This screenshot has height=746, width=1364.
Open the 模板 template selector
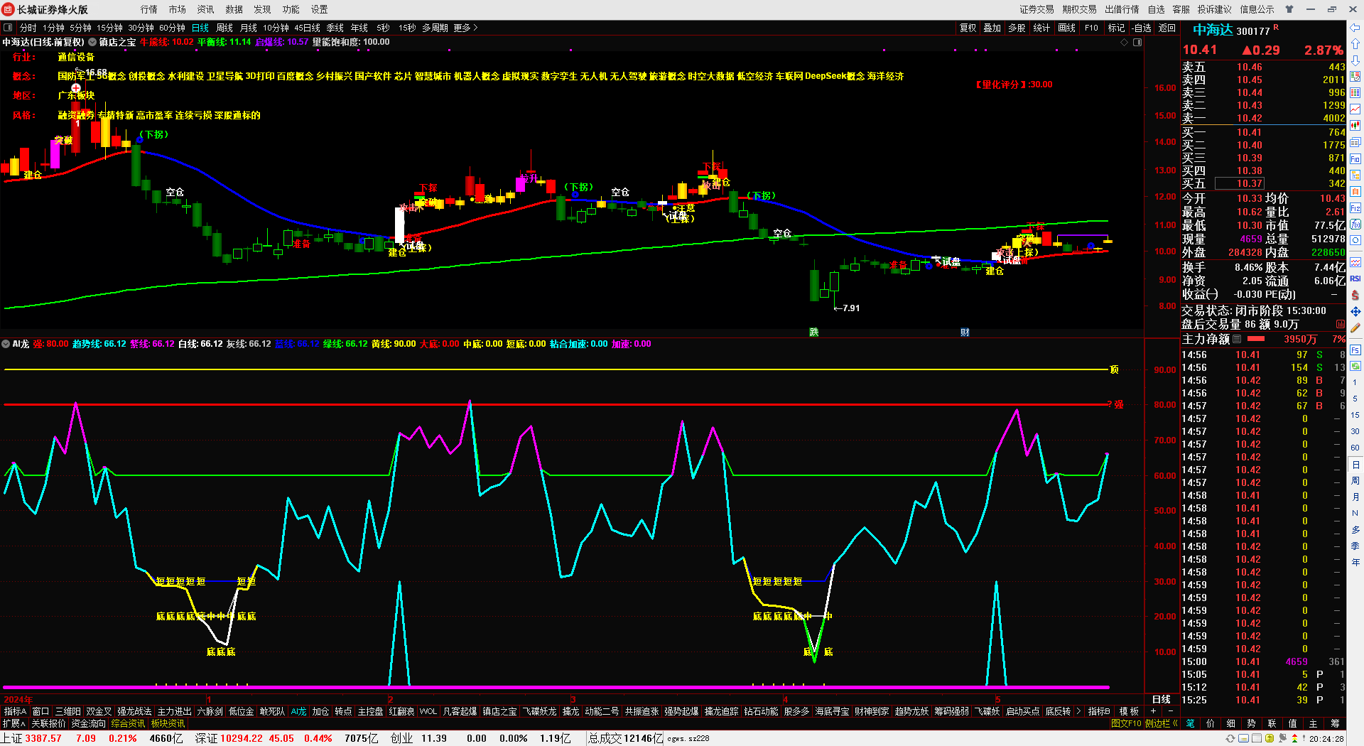click(1129, 711)
